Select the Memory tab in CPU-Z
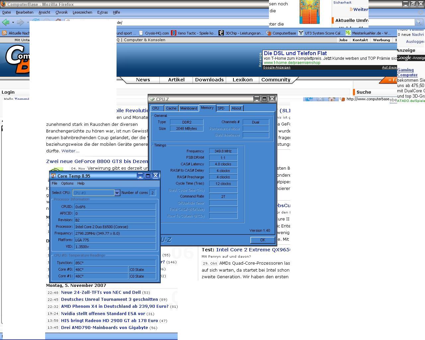This screenshot has width=425, height=340. point(207,108)
